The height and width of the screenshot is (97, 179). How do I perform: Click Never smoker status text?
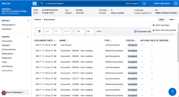coord(118,13)
